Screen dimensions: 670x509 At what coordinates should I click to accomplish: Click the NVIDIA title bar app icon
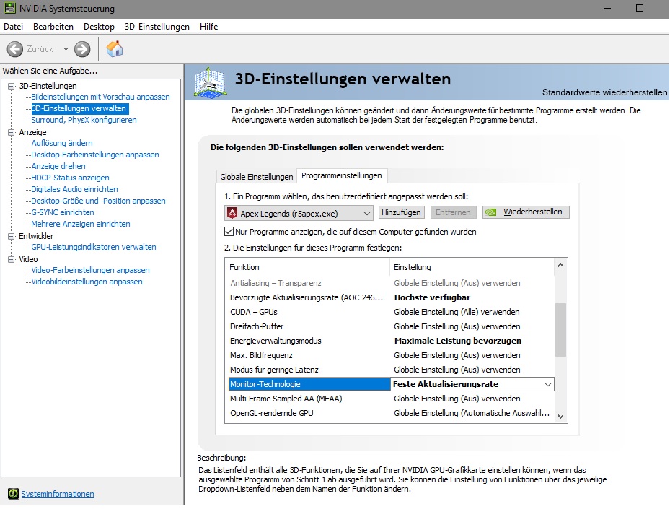[10, 8]
